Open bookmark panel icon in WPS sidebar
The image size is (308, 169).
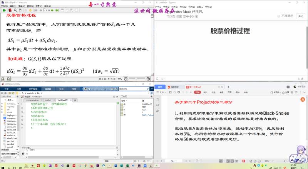click(x=157, y=99)
